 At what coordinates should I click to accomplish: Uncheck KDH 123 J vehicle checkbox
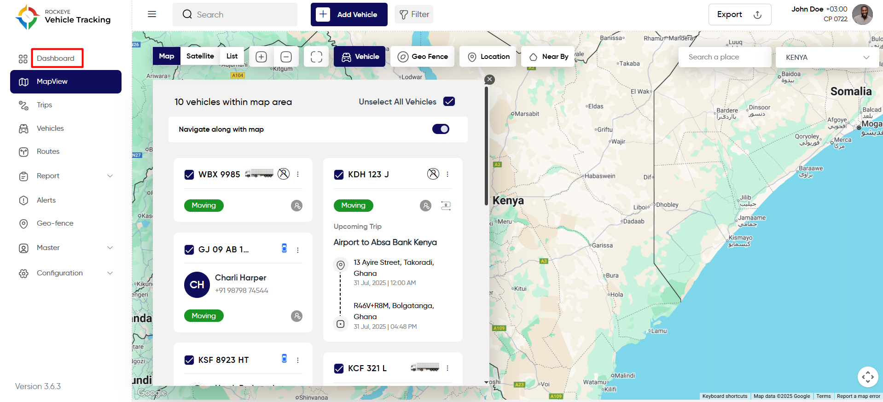point(339,175)
